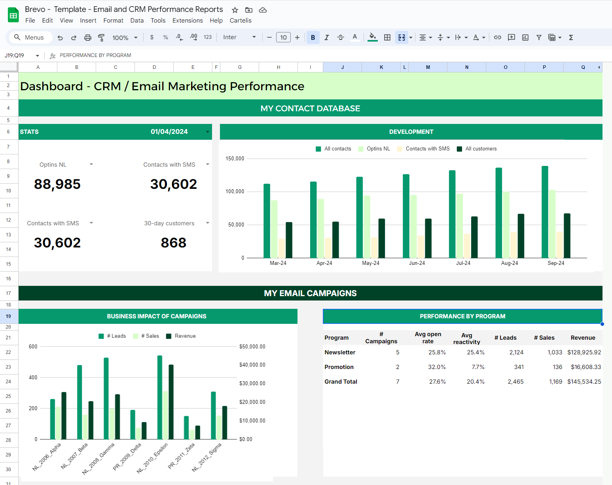Star the document
The width and height of the screenshot is (612, 485).
pyautogui.click(x=235, y=10)
